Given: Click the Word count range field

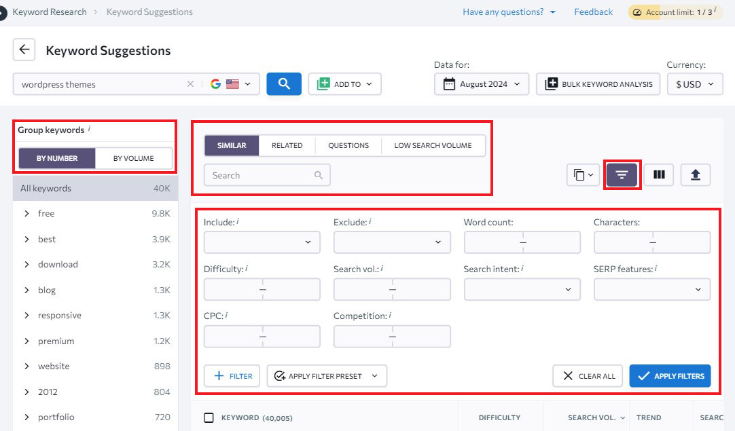Looking at the screenshot, I should [x=522, y=242].
